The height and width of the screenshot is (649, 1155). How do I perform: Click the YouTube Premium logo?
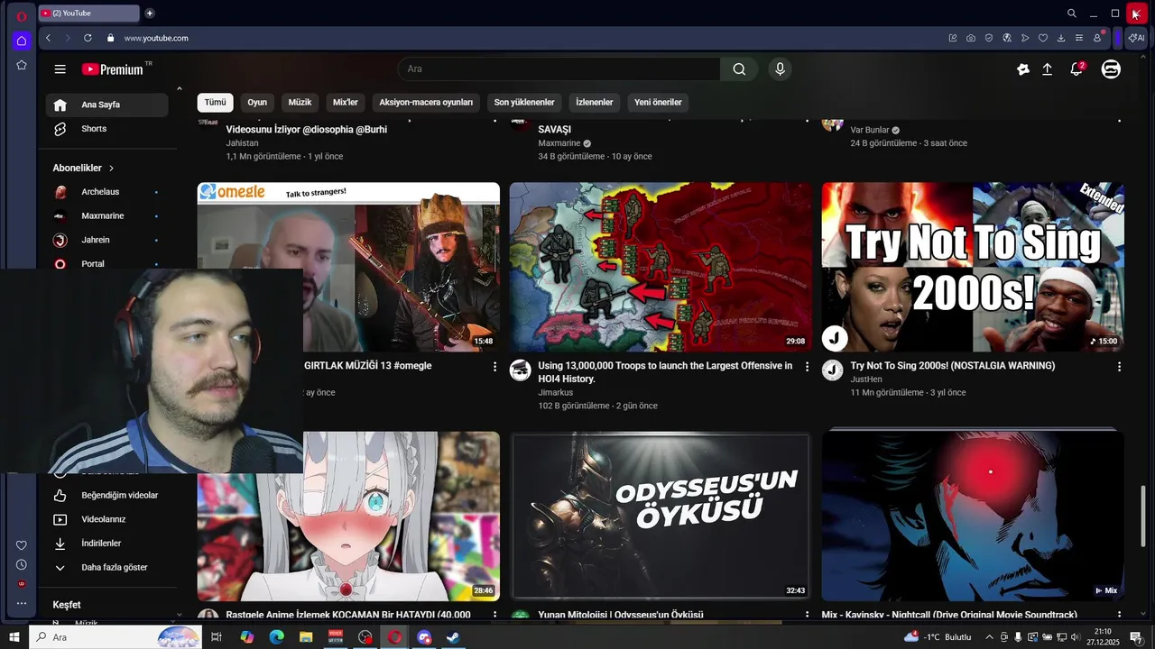pos(113,69)
